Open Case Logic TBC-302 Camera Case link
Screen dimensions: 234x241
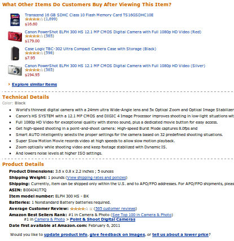coord(90,49)
